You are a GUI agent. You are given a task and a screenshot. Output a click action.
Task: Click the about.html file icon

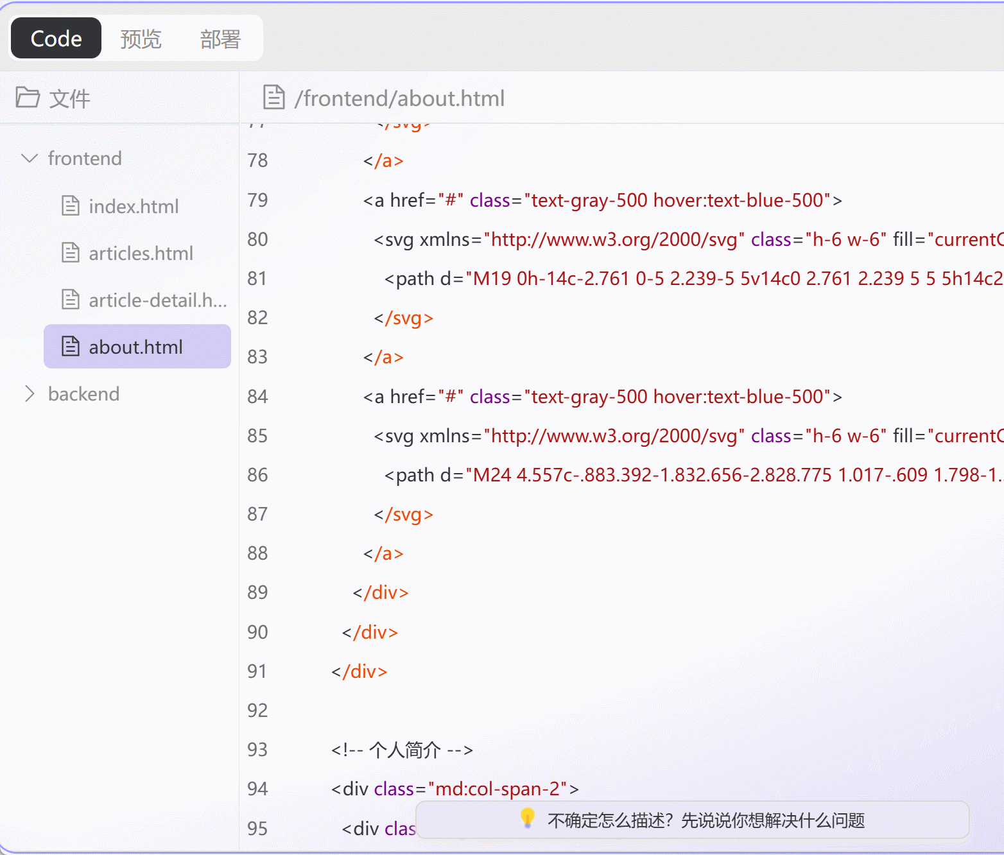[x=71, y=347]
